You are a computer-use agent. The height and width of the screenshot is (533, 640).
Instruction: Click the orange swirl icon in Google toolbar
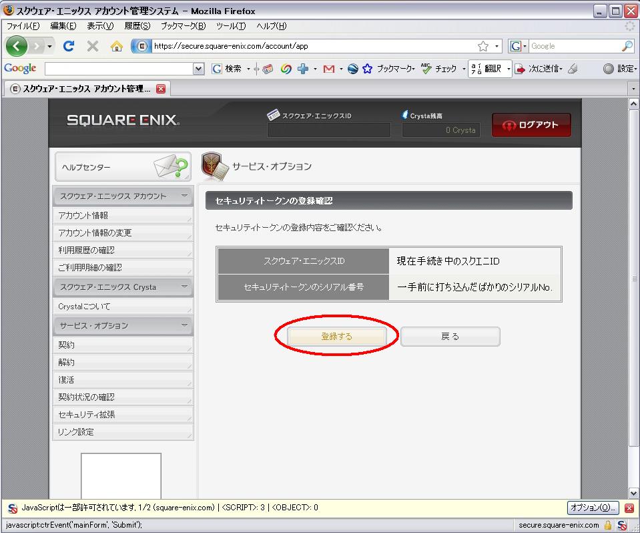(x=286, y=69)
